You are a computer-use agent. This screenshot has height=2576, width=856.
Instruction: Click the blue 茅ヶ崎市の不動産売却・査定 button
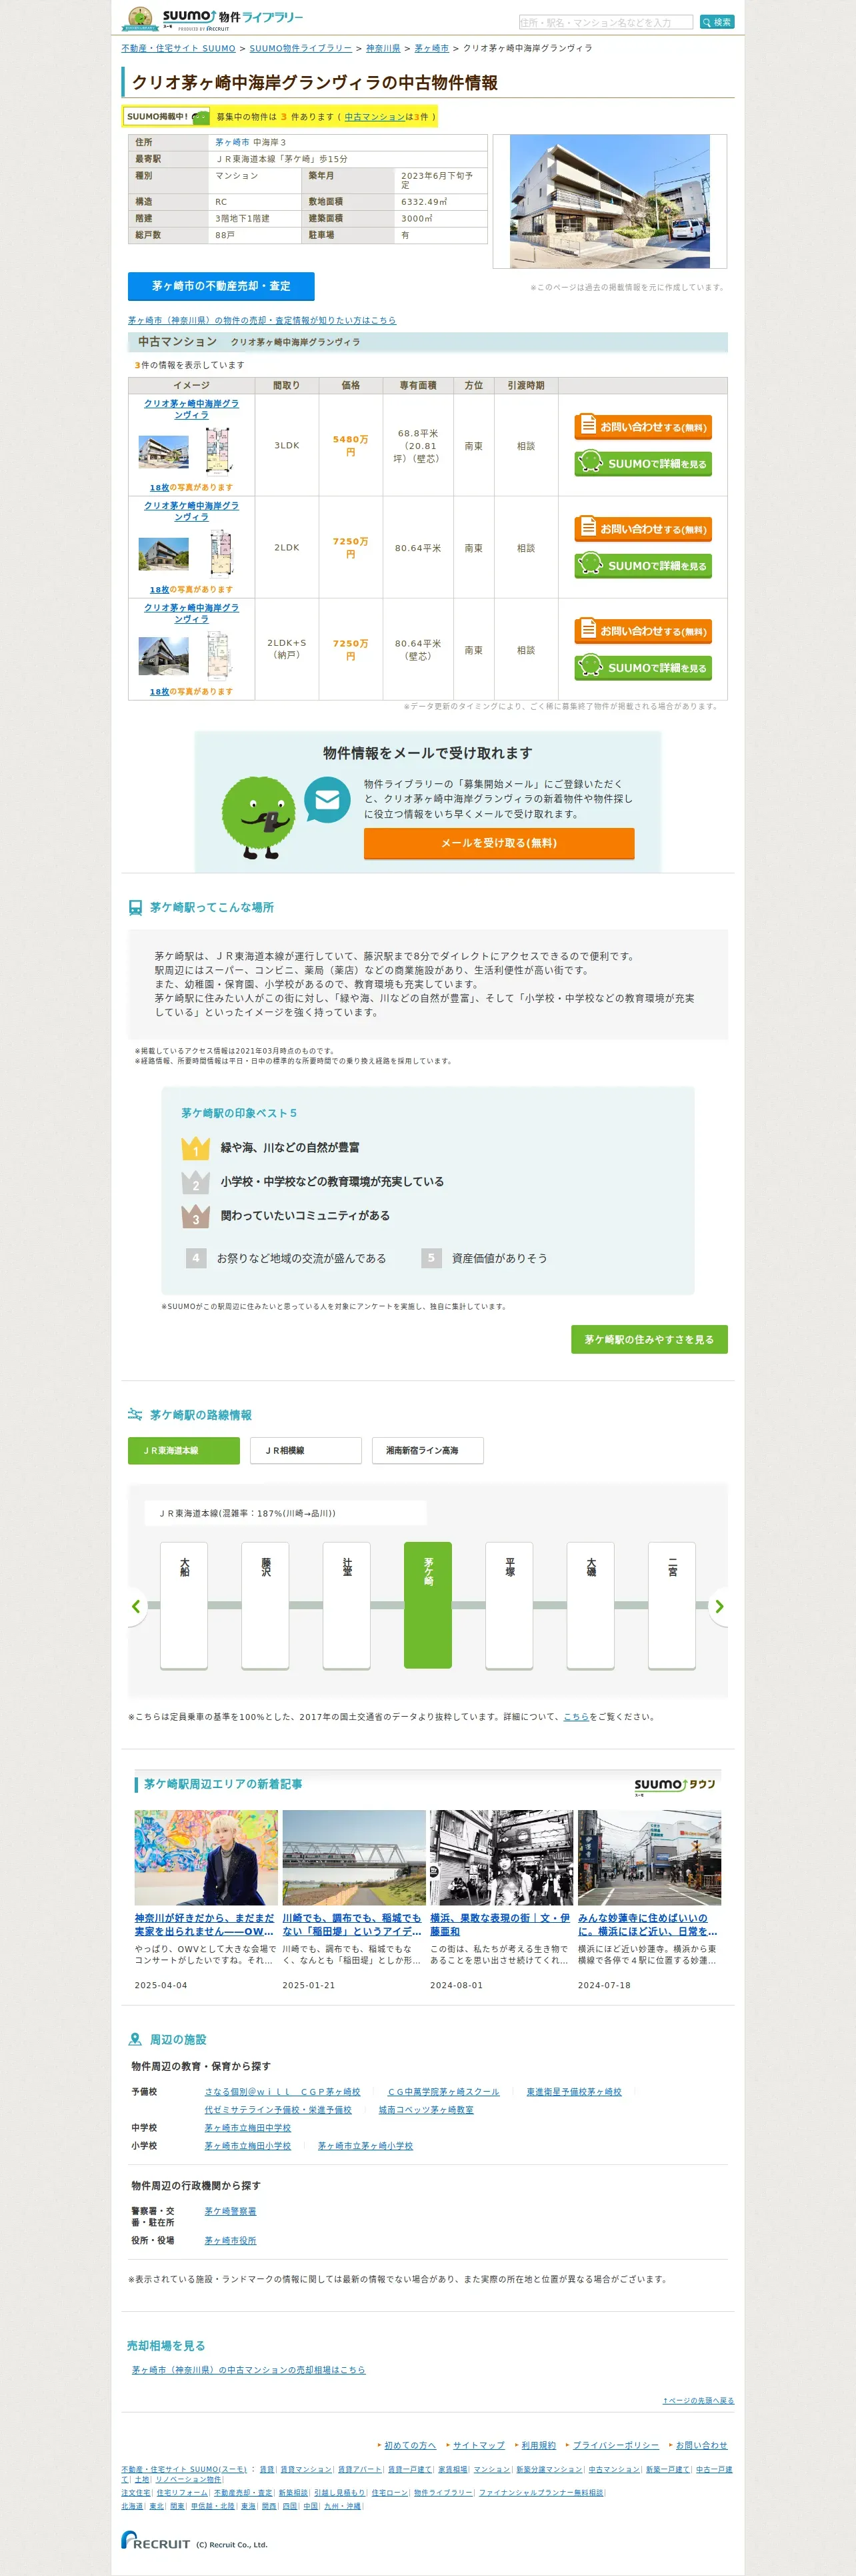[x=221, y=286]
